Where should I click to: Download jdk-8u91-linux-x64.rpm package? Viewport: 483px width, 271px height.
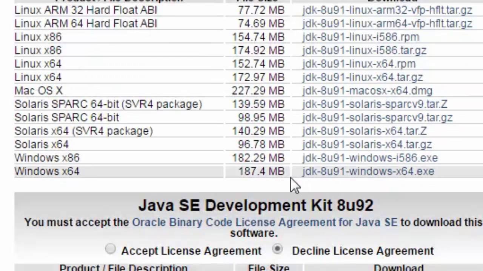click(359, 64)
